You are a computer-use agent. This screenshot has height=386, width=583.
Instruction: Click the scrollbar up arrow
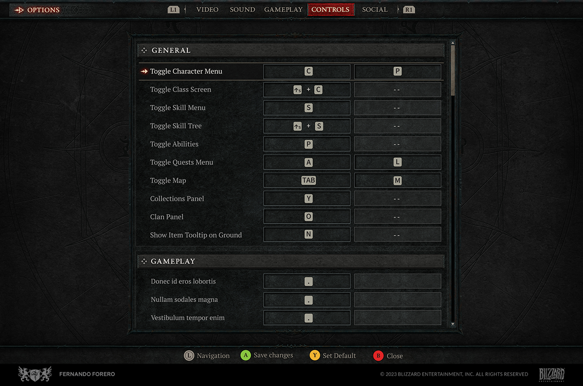click(453, 43)
